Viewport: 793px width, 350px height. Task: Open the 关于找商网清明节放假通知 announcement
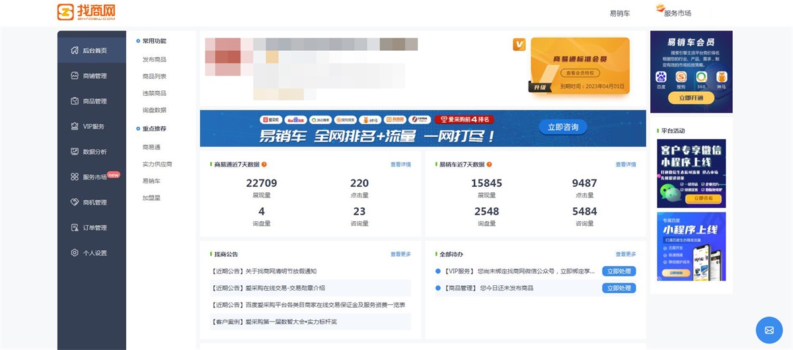(x=264, y=271)
